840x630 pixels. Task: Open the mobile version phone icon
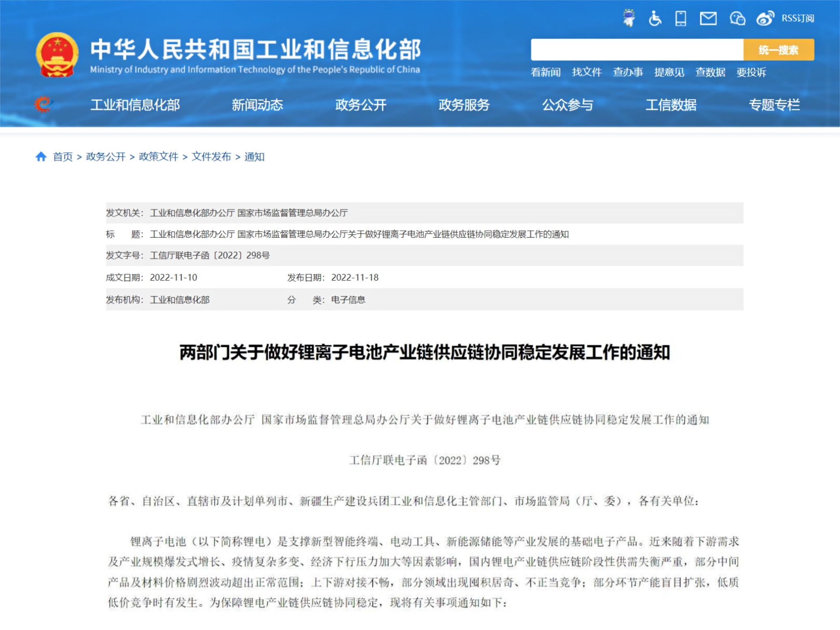pos(681,18)
